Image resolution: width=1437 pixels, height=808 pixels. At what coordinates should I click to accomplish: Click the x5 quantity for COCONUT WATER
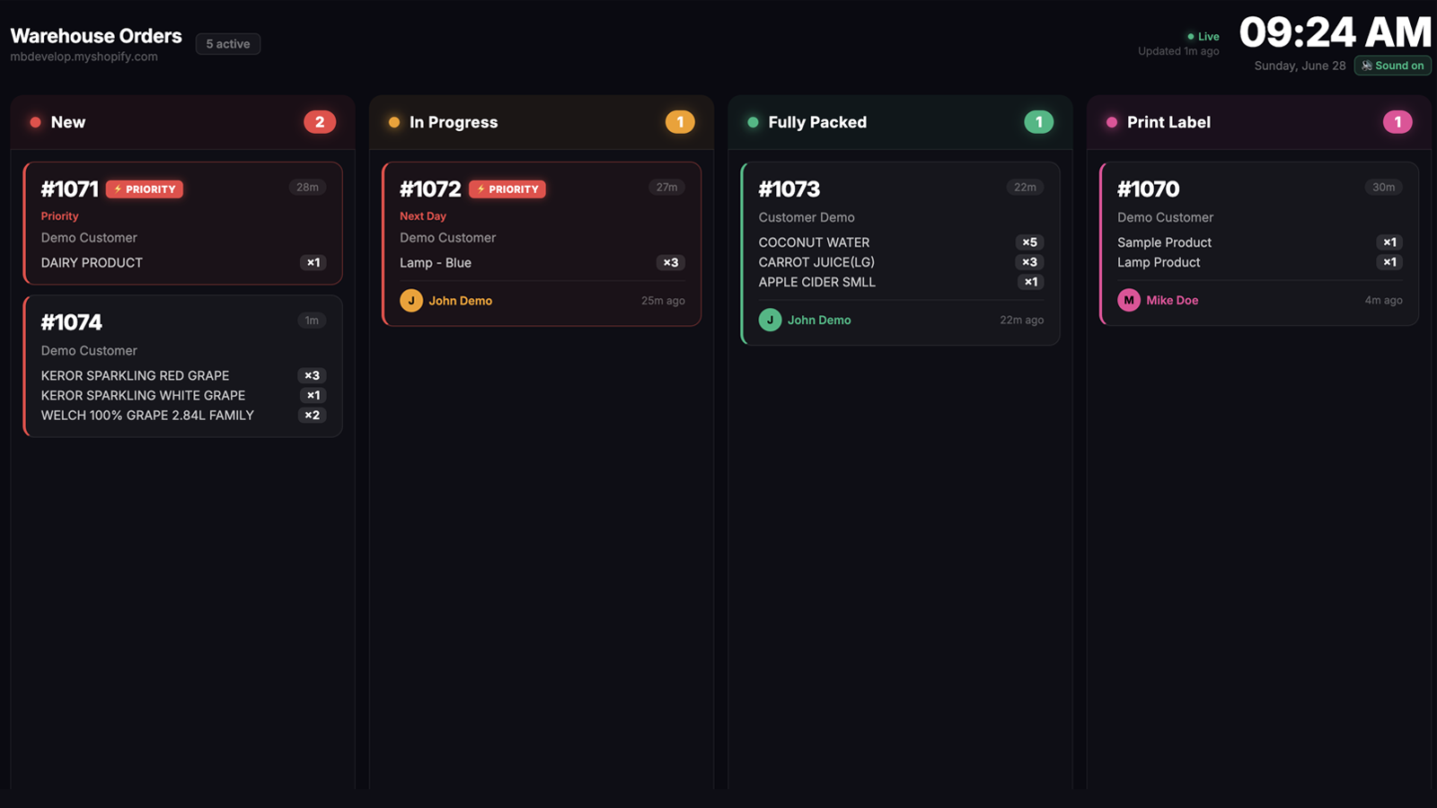[1030, 242]
